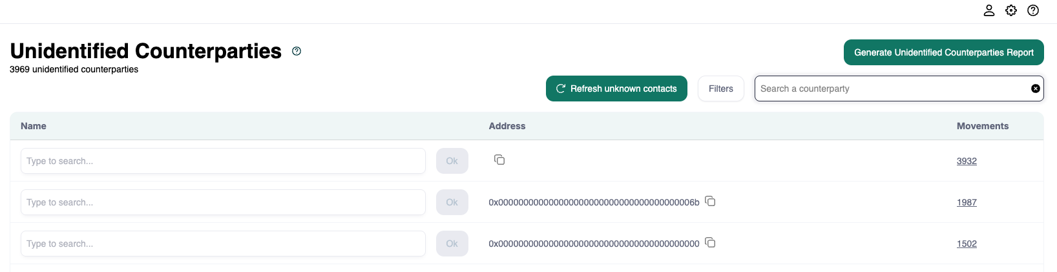Focus the Search a counterparty field

pyautogui.click(x=892, y=89)
